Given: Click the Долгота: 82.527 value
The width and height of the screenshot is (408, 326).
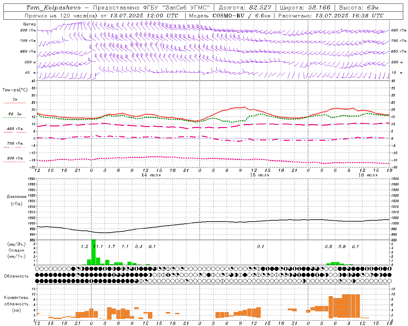Looking at the screenshot, I should point(245,8).
